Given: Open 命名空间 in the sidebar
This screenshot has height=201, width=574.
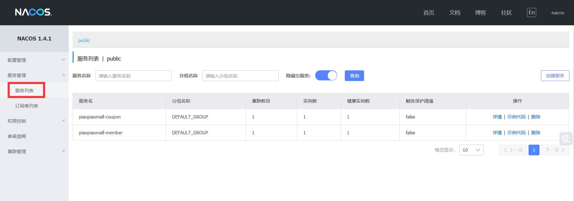Looking at the screenshot, I should click(17, 136).
